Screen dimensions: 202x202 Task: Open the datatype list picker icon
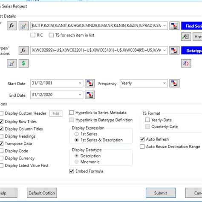point(12,63)
